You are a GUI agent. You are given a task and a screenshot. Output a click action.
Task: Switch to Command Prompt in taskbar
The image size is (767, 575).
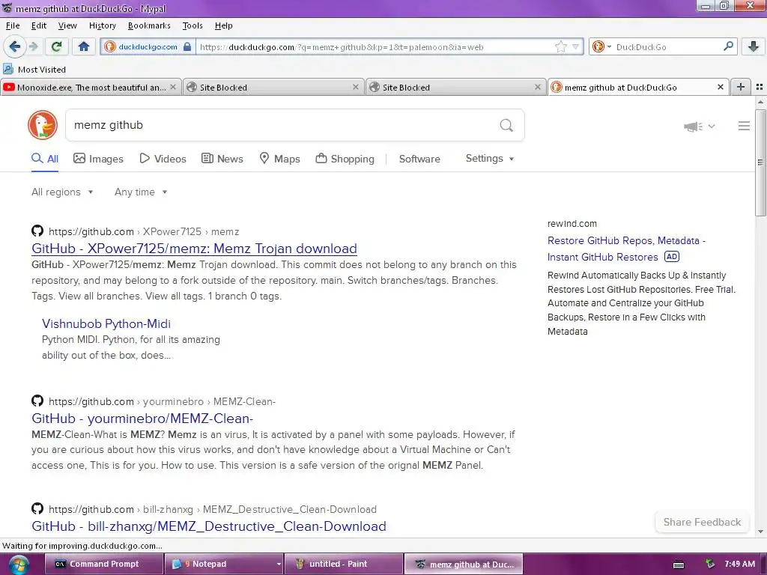point(103,565)
